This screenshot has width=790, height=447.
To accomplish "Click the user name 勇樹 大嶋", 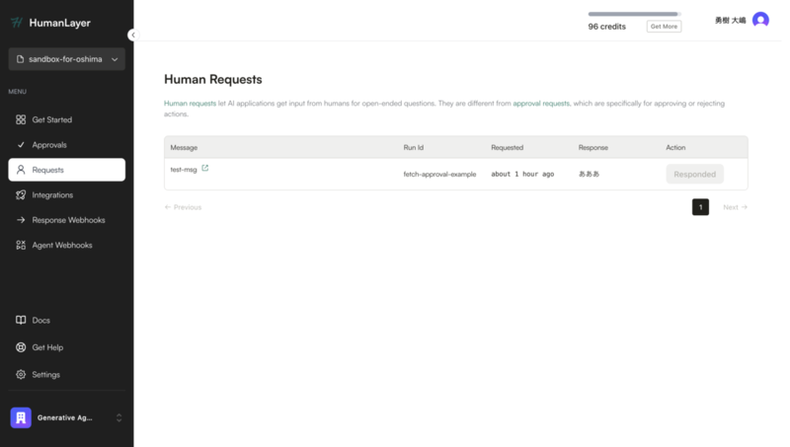I will point(730,20).
